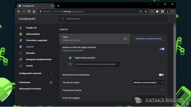This screenshot has width=191, height=107.
Task: Open Información de Chrome
Action: pos(30,89)
